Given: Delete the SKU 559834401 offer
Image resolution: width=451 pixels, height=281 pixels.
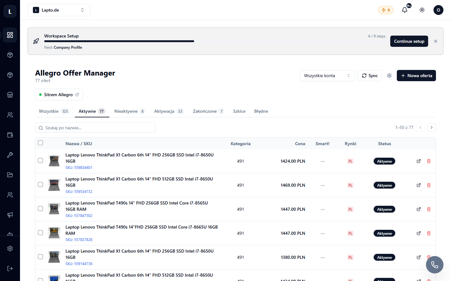Looking at the screenshot, I should (429, 161).
